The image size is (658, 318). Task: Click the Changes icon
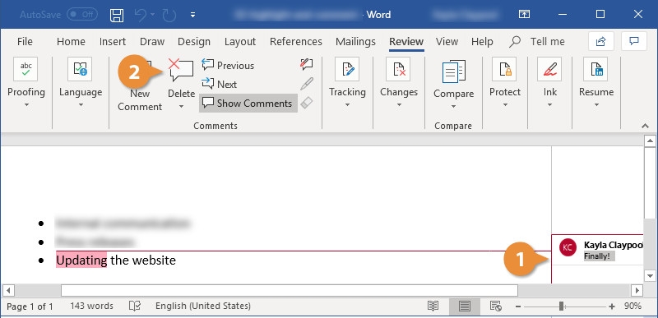tap(398, 69)
